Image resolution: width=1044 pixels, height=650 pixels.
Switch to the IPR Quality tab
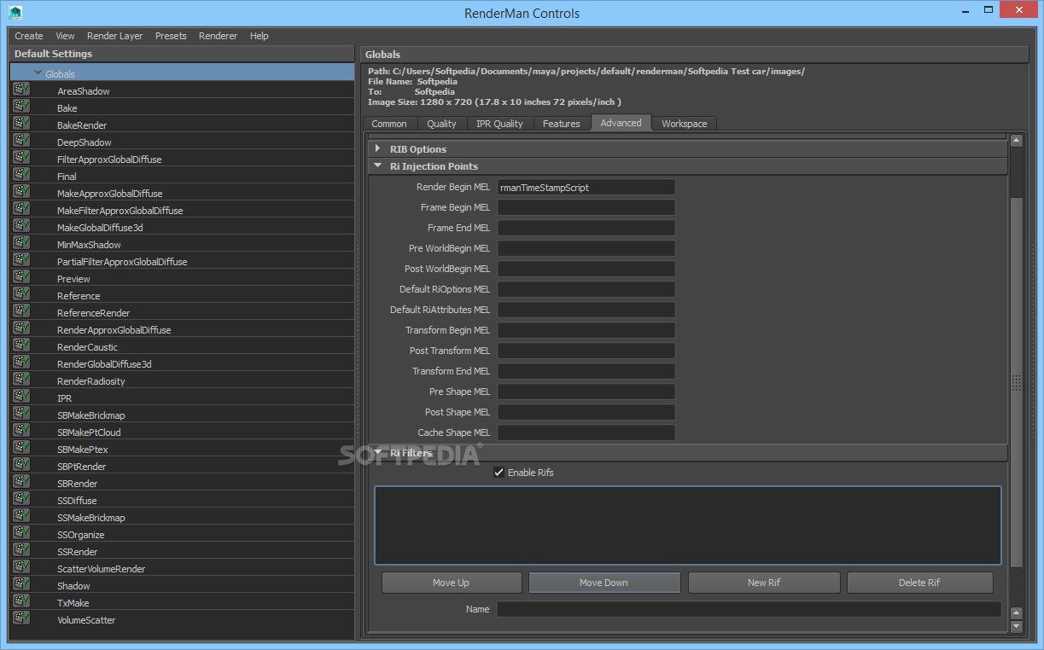[x=499, y=124]
